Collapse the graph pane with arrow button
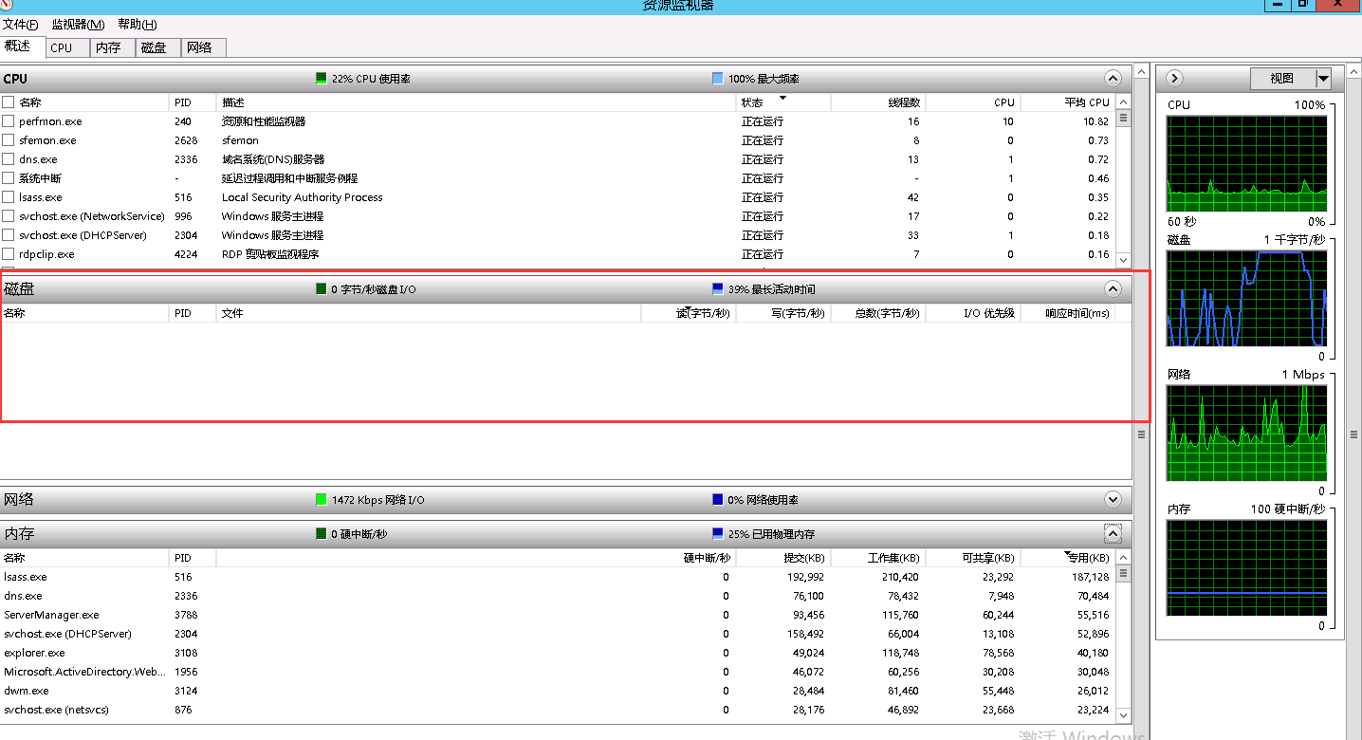The width and height of the screenshot is (1362, 740). [x=1174, y=78]
